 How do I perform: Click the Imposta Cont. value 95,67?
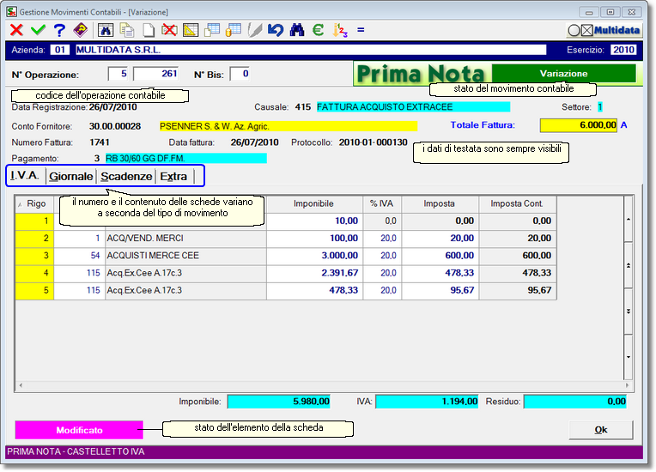pos(518,290)
